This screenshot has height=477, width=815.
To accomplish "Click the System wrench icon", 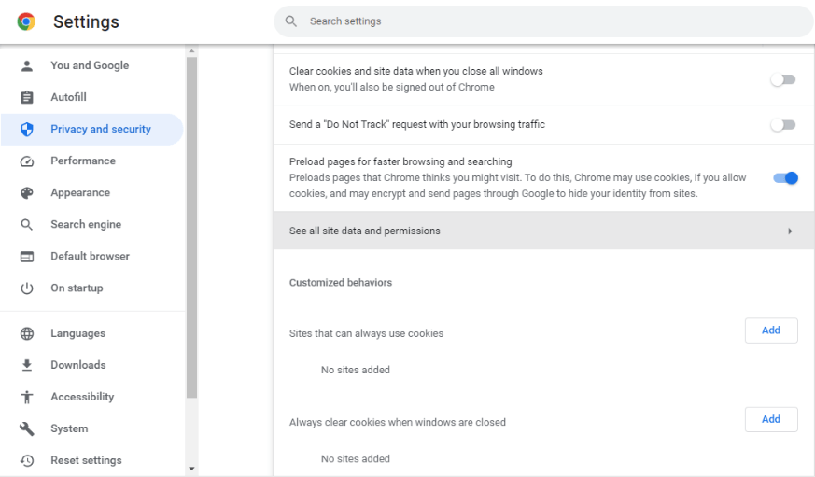I will point(27,428).
